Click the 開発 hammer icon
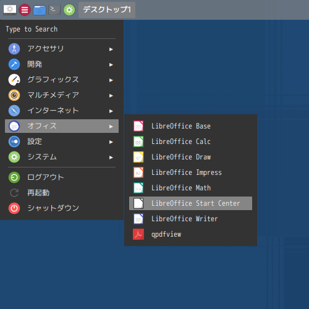 14,64
